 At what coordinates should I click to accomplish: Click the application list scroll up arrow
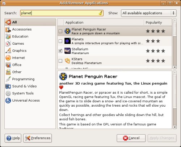[x=174, y=20]
